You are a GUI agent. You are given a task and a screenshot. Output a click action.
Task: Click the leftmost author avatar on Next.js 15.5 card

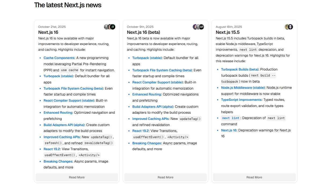click(287, 27)
